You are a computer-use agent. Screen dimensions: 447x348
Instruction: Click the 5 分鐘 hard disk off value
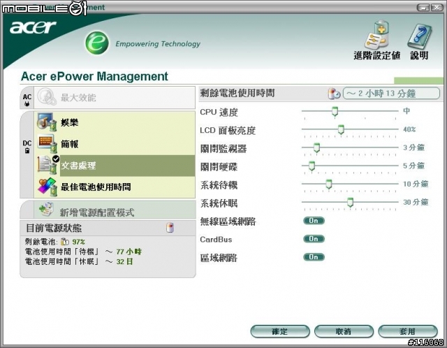[413, 166]
